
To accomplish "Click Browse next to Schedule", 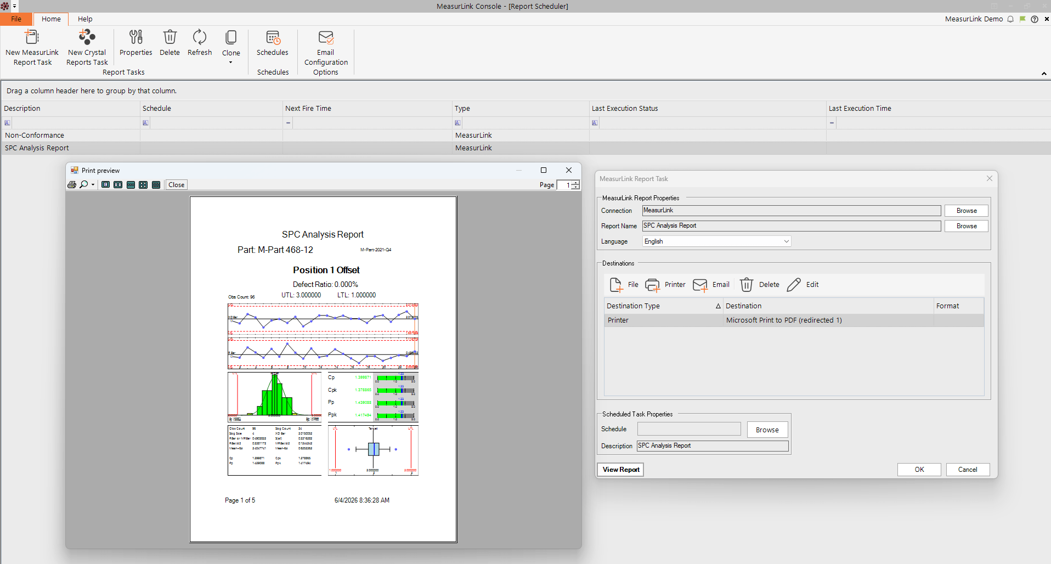I will point(767,430).
